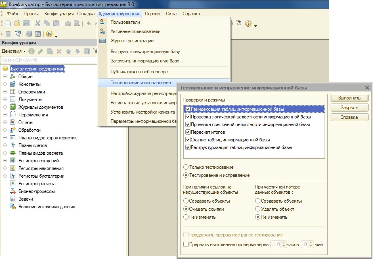Uncheck Проверка логической целостности информационной базы

[x=188, y=117]
